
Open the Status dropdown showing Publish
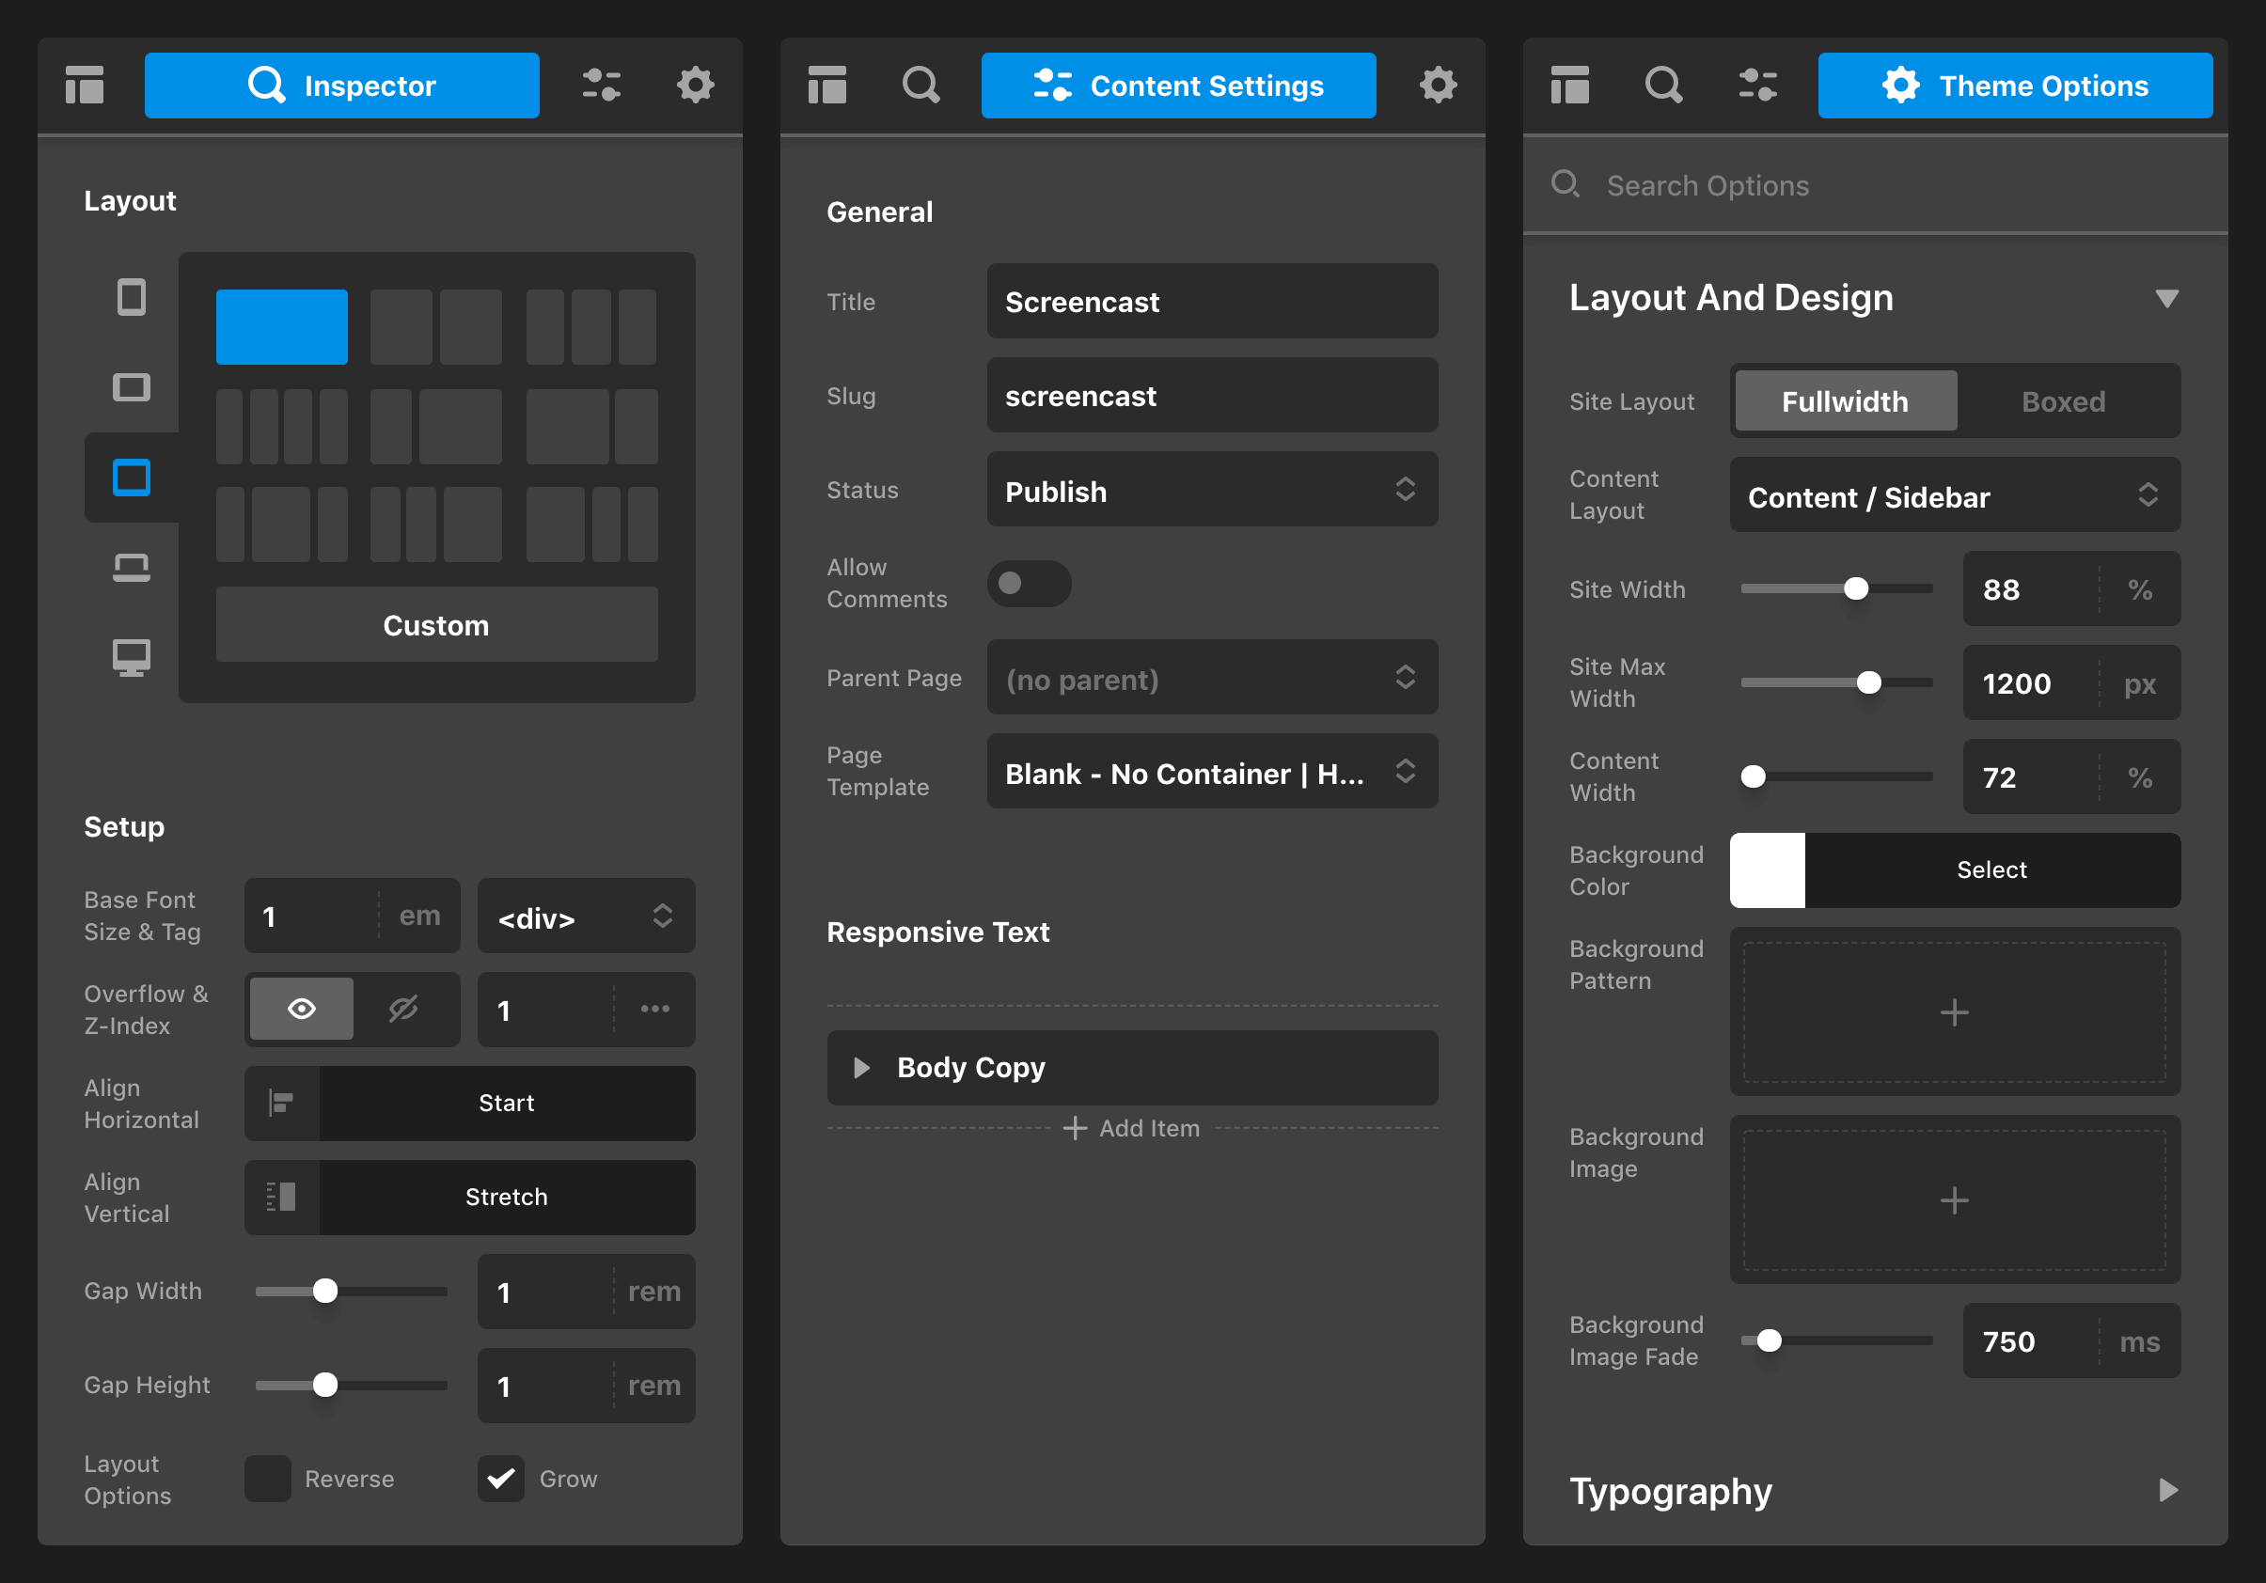(x=1212, y=491)
